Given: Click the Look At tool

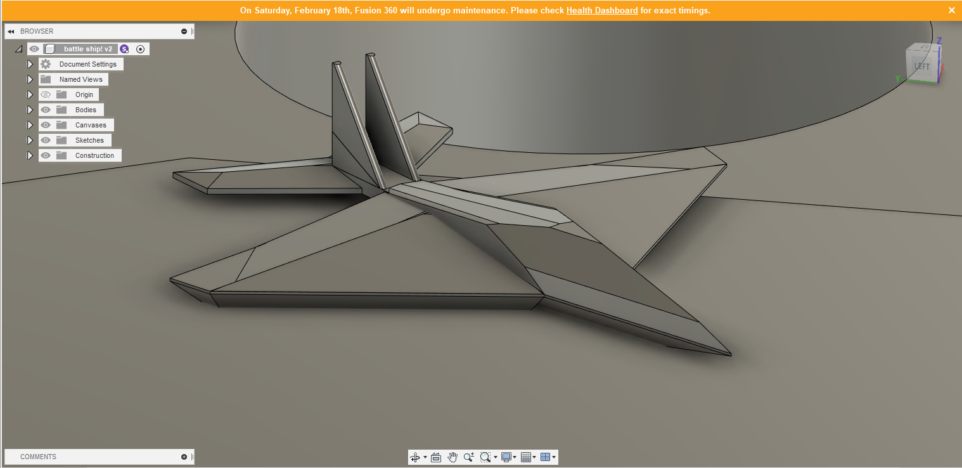Looking at the screenshot, I should [435, 457].
